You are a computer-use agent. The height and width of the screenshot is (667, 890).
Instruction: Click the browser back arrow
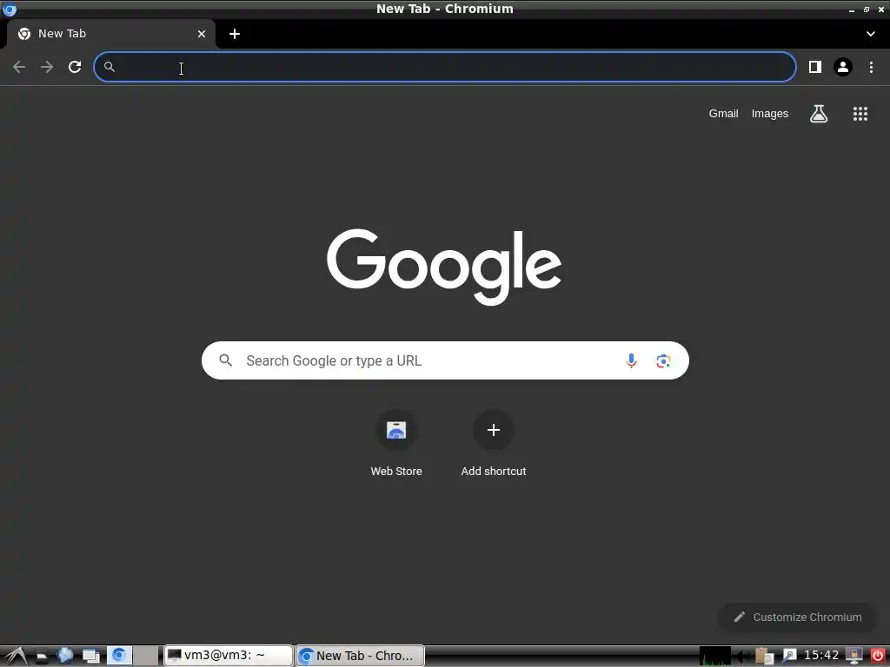tap(19, 67)
